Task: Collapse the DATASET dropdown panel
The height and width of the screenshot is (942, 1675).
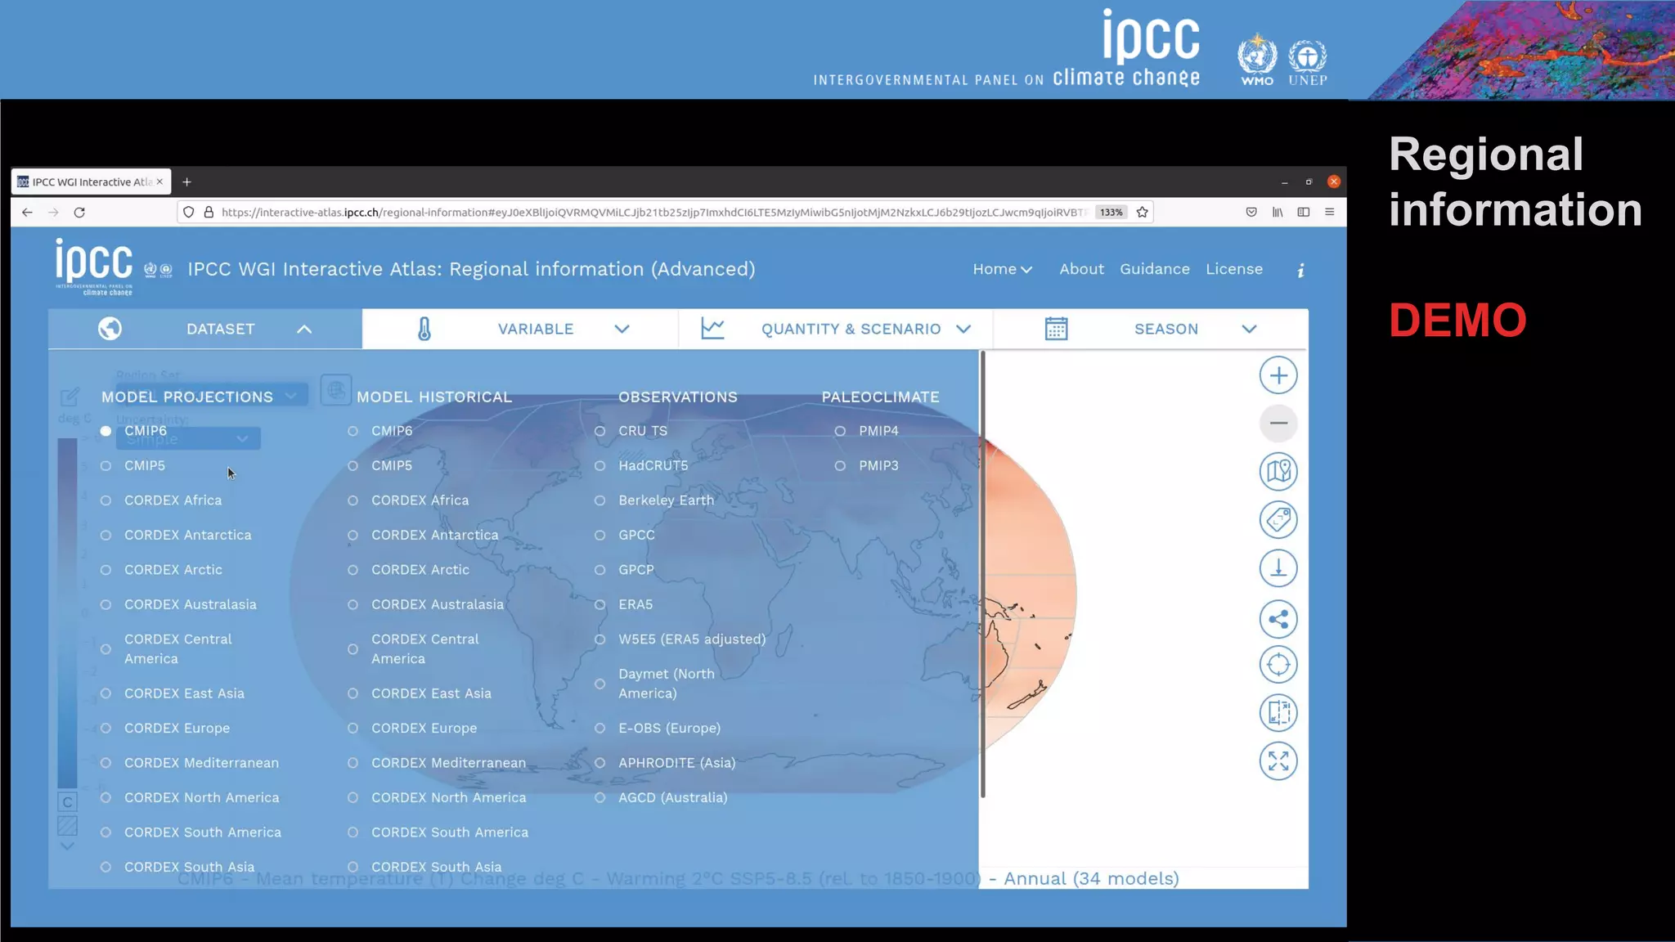Action: click(x=205, y=329)
